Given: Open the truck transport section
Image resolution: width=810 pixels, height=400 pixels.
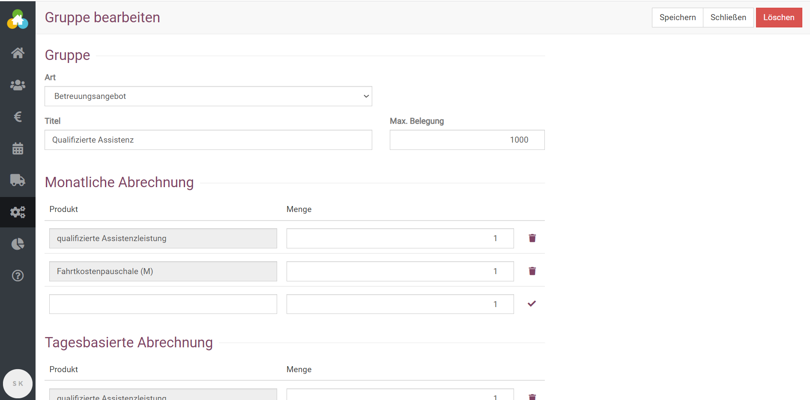Looking at the screenshot, I should click(x=18, y=180).
